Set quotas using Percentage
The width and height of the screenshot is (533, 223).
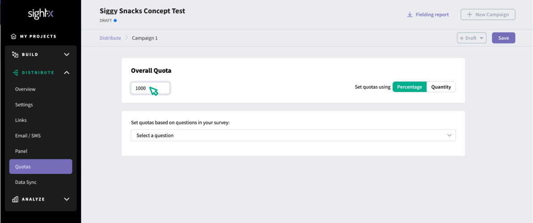pos(409,87)
